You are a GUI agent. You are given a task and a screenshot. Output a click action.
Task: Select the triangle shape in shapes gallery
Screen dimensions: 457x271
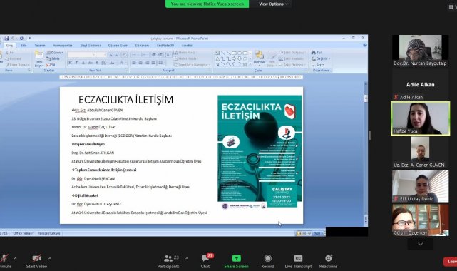(x=217, y=59)
